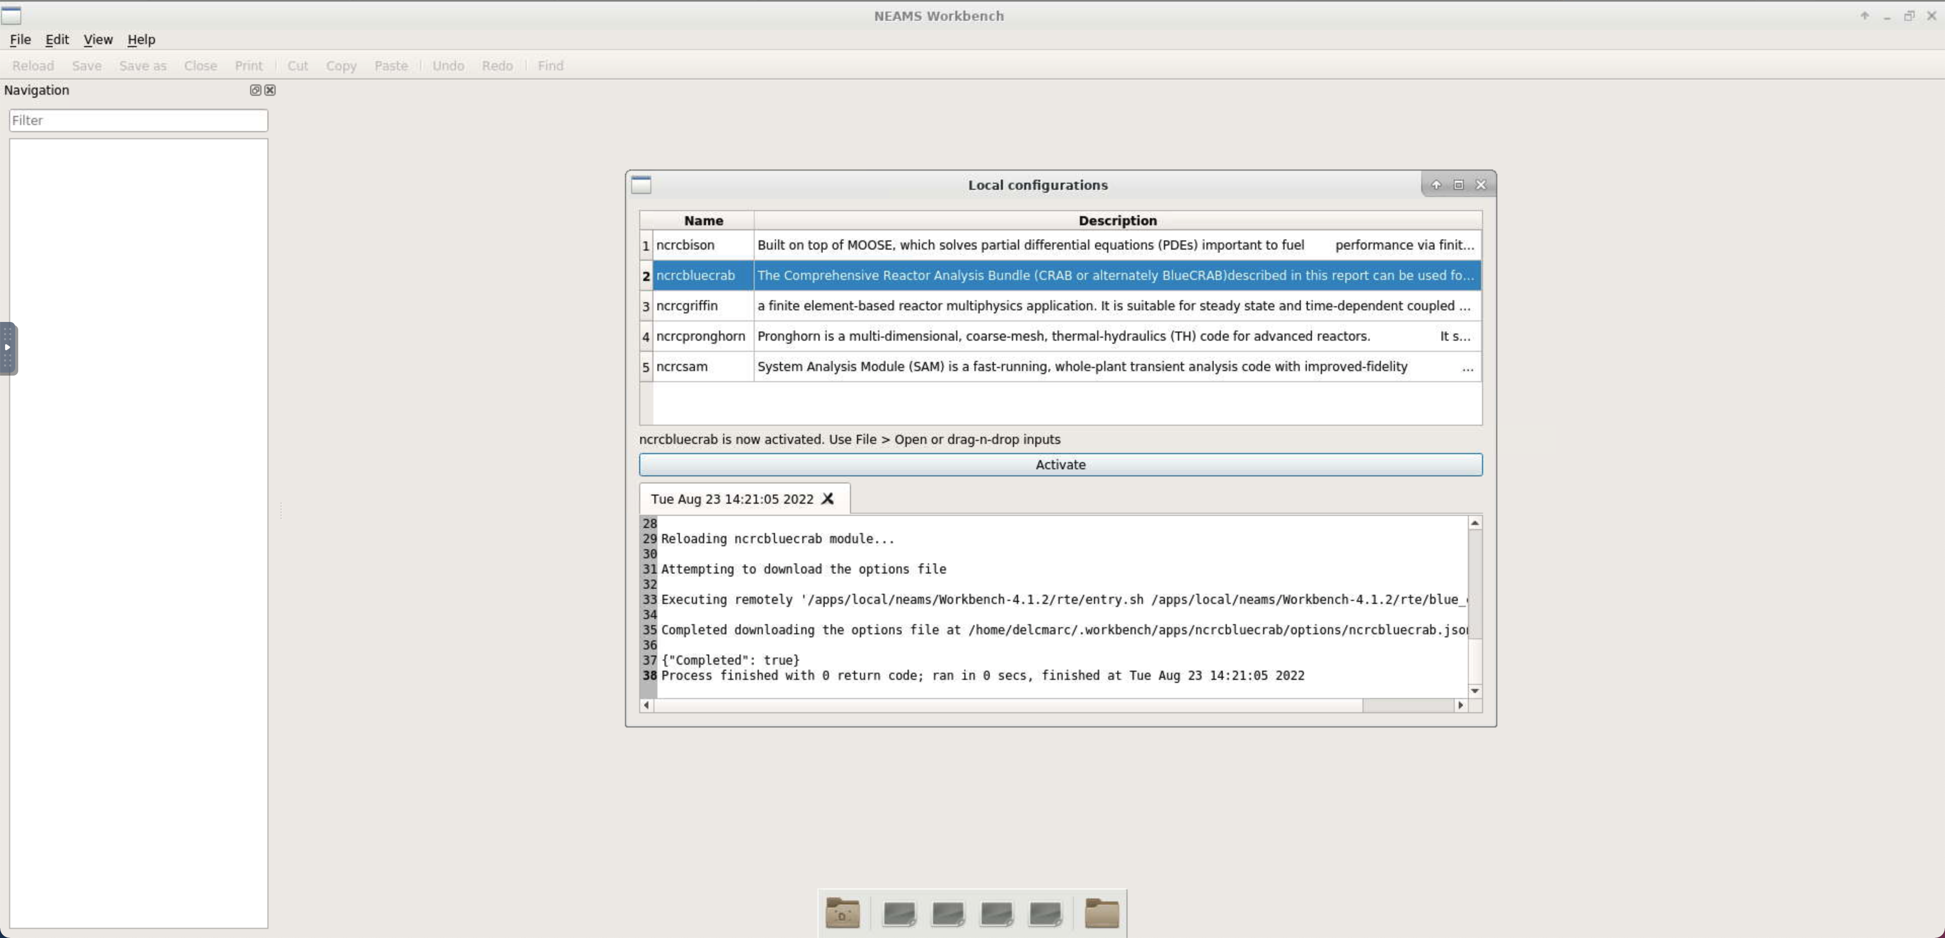Click Redo in the toolbar
Screen dimensions: 1945x938
tap(497, 66)
